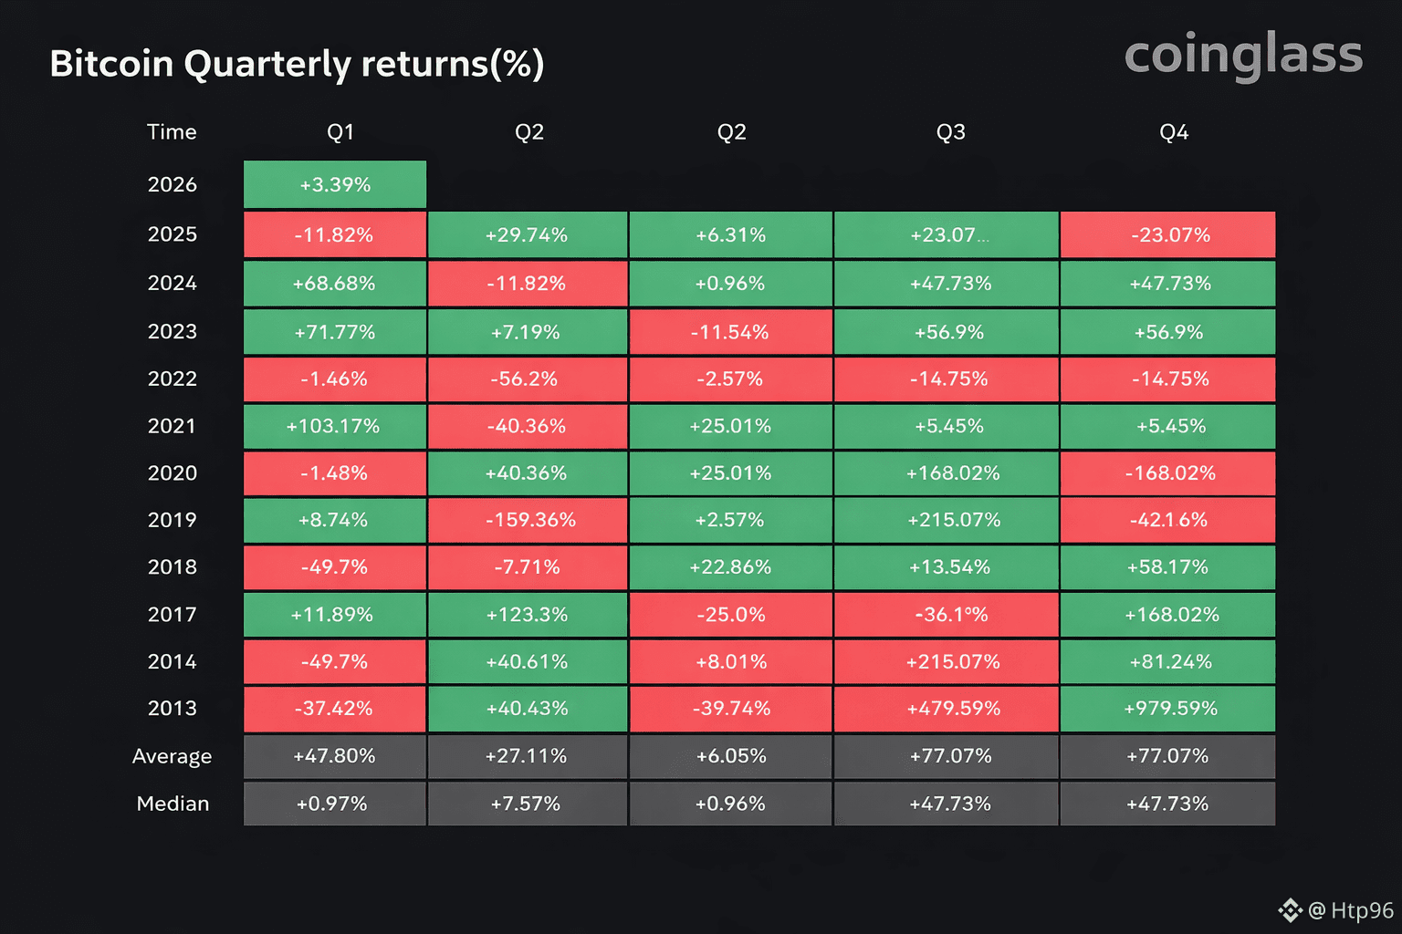The image size is (1402, 934).
Task: Select the Q1 column header
Action: (x=340, y=132)
